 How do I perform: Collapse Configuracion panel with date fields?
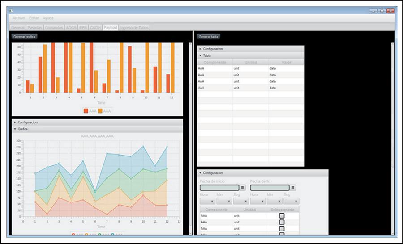coord(263,173)
